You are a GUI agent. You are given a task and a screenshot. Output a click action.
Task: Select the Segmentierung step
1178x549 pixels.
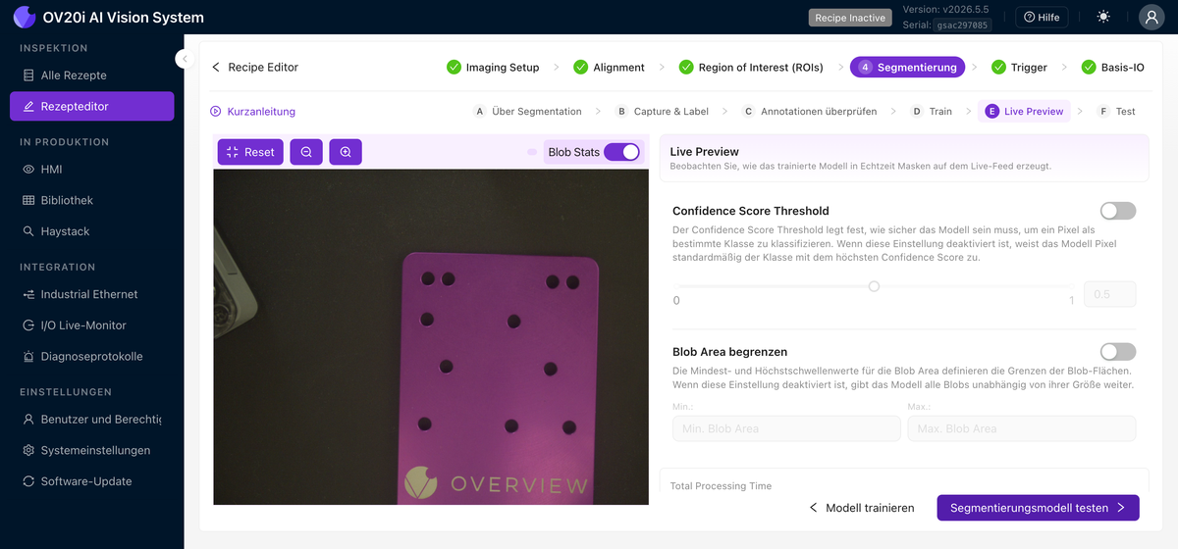[907, 68]
